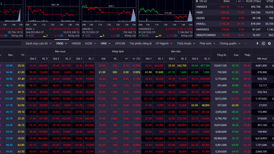Select VNINDEX row in index list
The image size is (274, 154).
(x=234, y=7)
